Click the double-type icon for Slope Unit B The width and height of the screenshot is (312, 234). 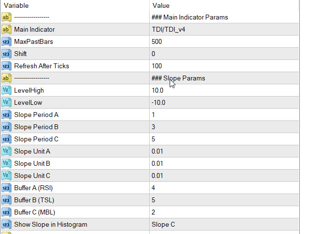(6, 164)
